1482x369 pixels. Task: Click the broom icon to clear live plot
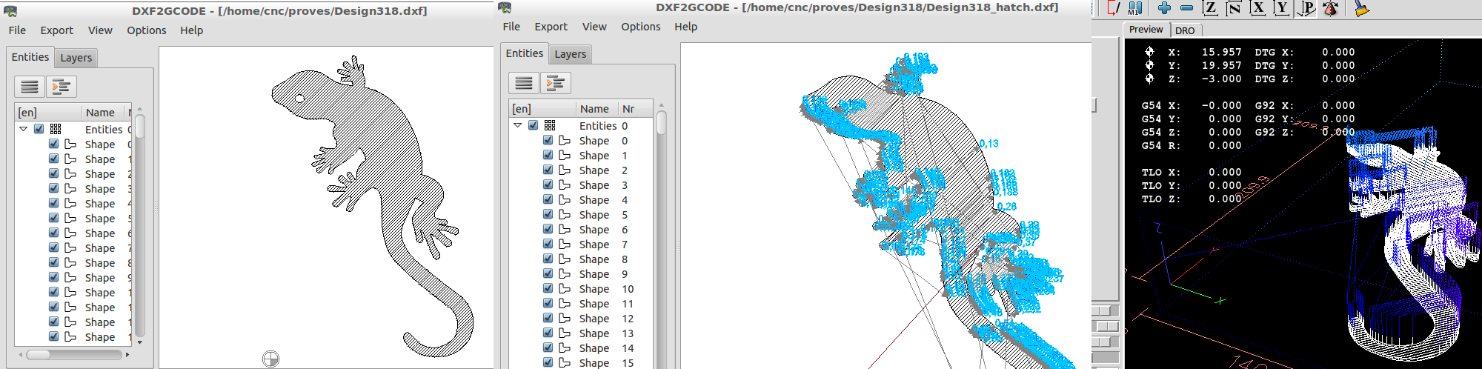[1361, 8]
